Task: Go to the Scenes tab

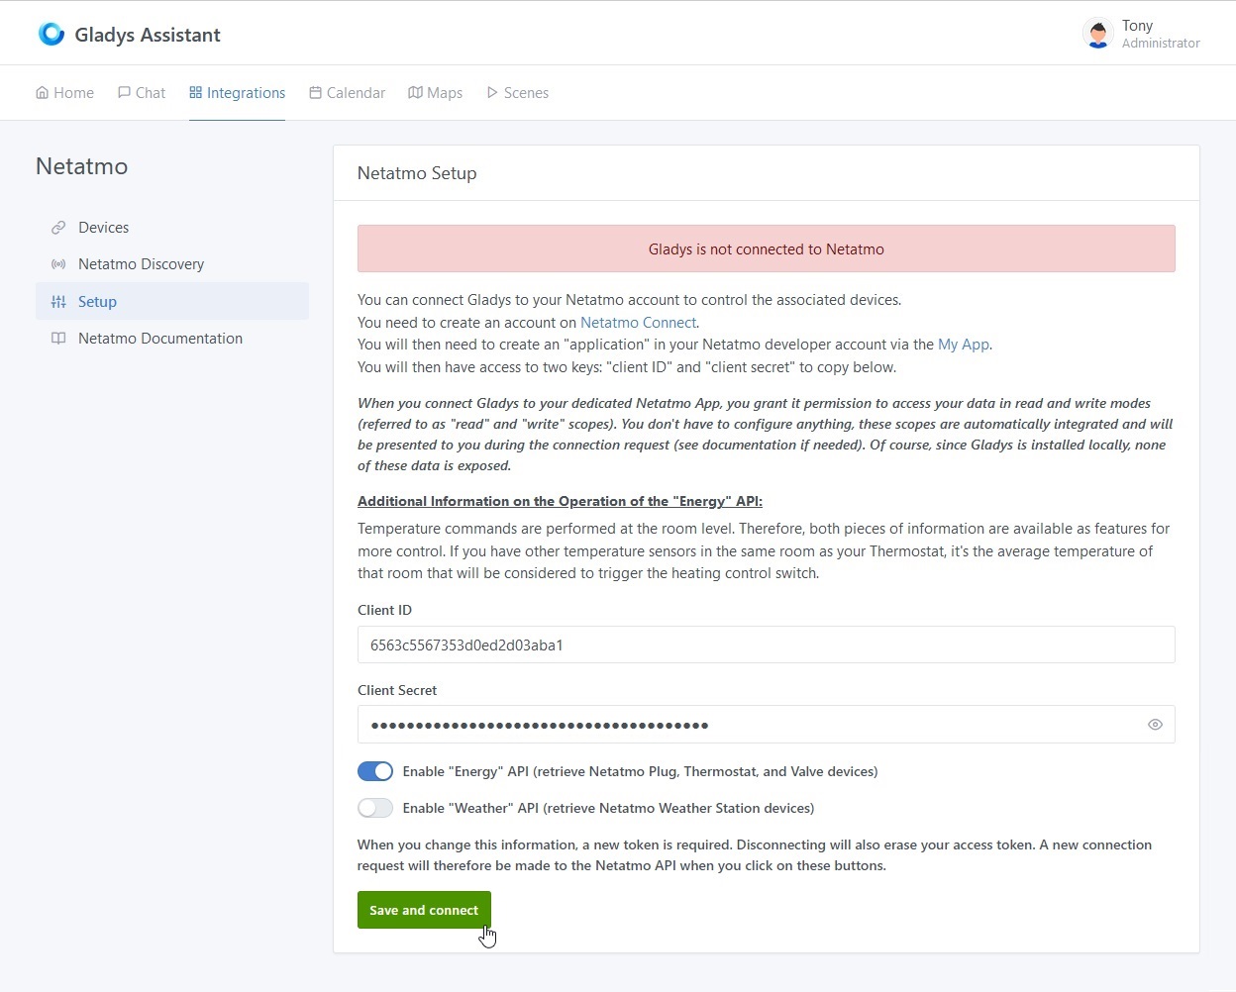Action: [517, 93]
